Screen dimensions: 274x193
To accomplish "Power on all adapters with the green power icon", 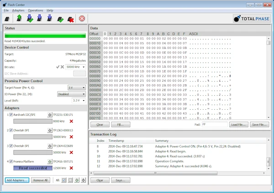I will click(77, 180).
